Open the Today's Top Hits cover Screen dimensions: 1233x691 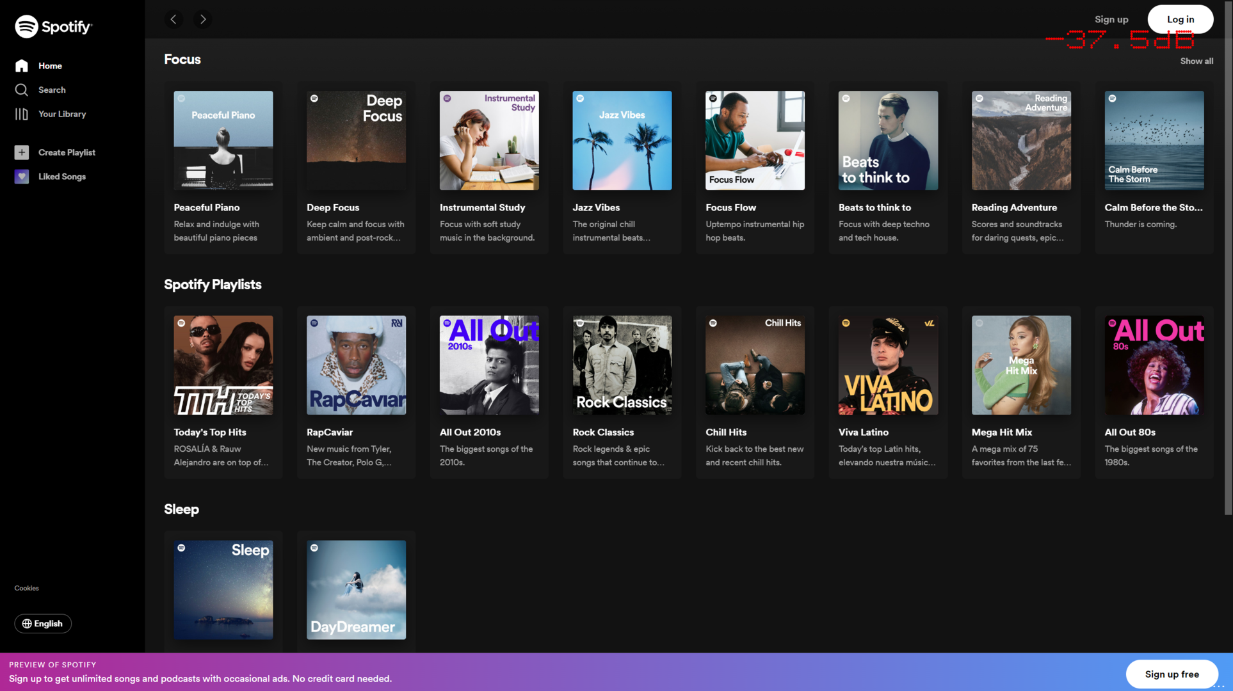click(x=223, y=365)
